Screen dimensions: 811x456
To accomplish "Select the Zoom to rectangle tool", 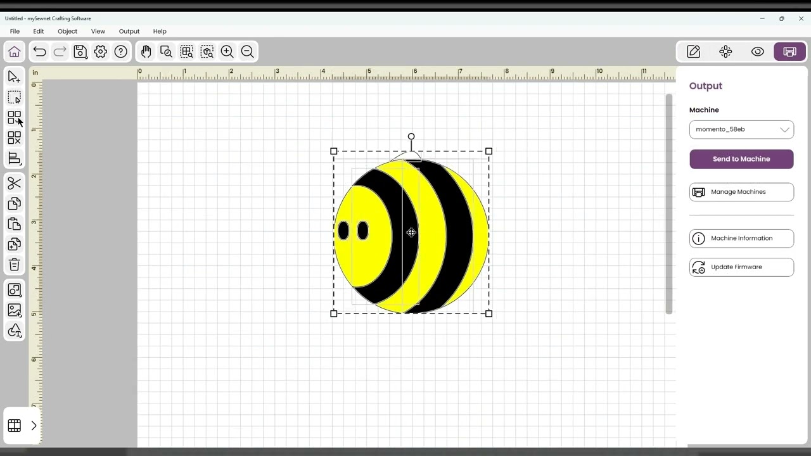I will click(x=167, y=52).
